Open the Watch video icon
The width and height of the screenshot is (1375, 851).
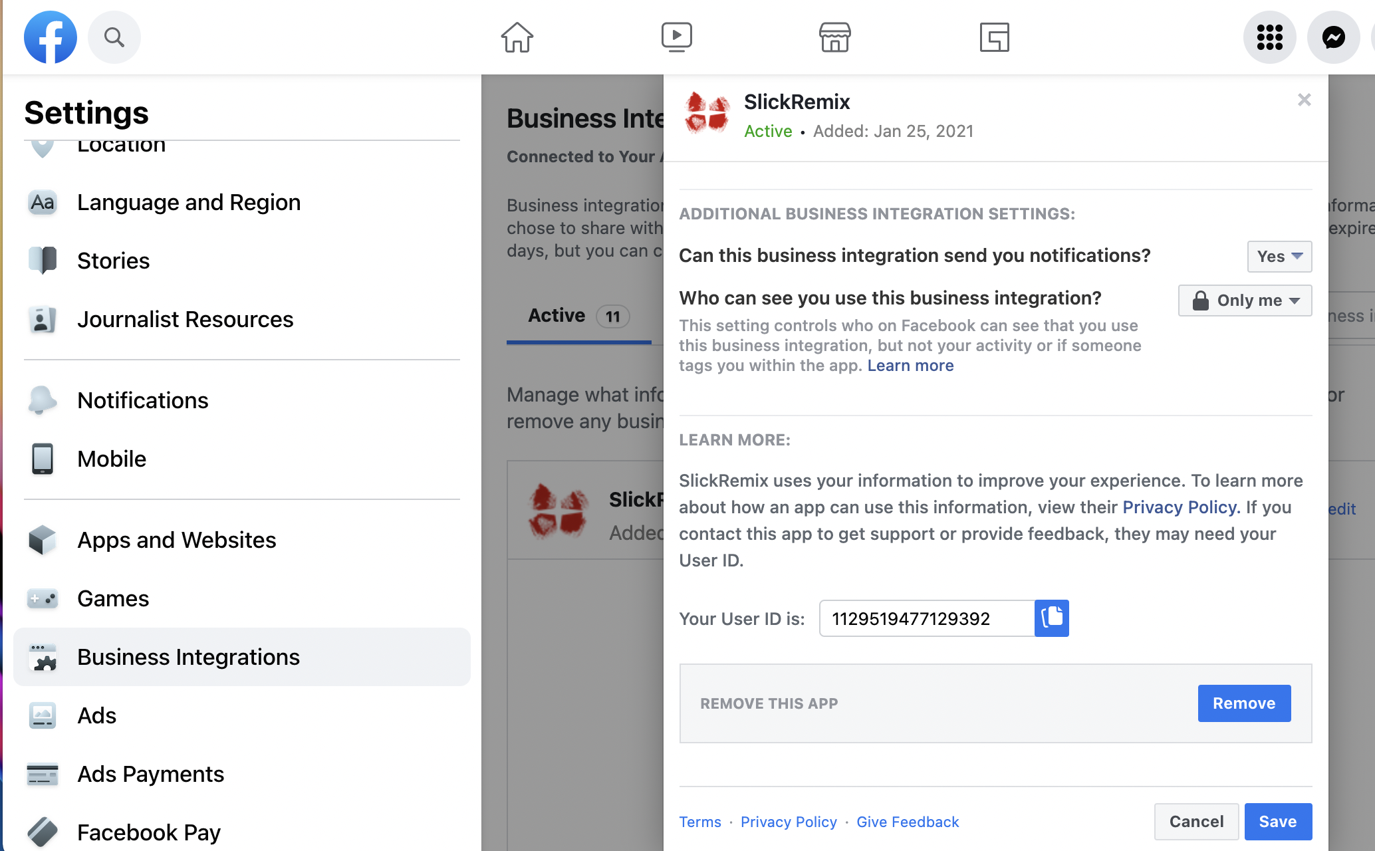(x=677, y=37)
